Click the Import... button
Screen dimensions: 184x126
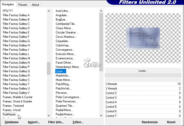[34, 122]
